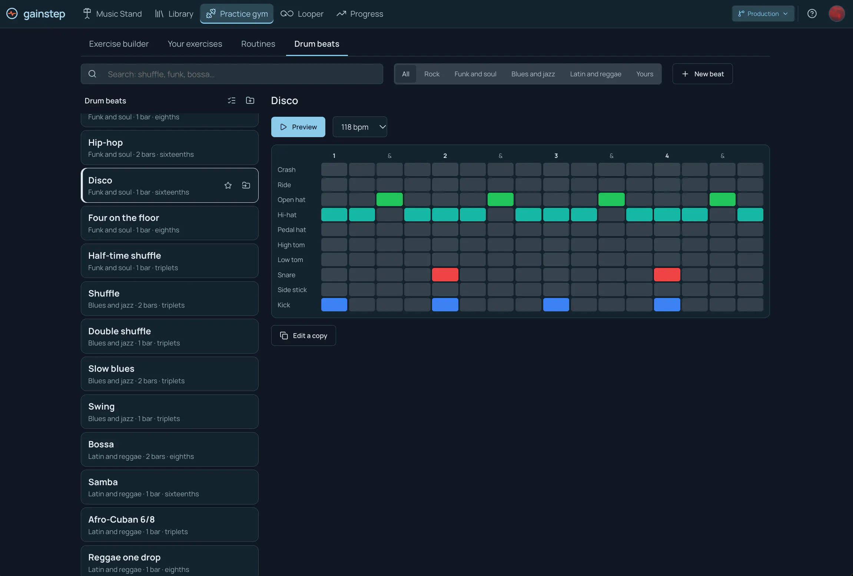
Task: Toggle Kick step on beat 1
Action: pyautogui.click(x=334, y=305)
